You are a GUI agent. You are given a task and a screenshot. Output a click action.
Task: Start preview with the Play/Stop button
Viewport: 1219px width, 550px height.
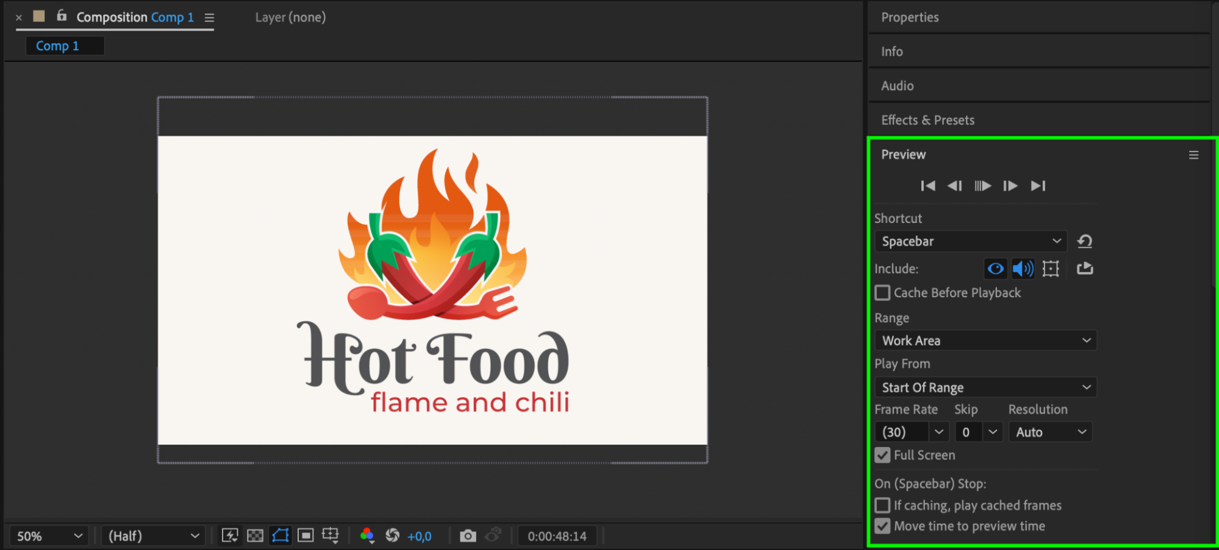click(x=982, y=186)
